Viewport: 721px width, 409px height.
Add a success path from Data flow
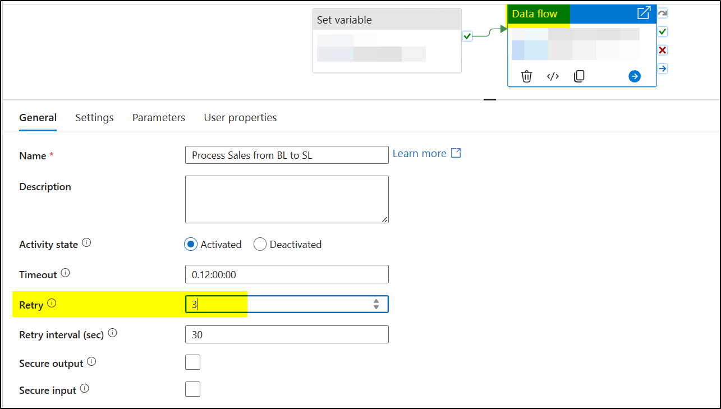[x=663, y=31]
